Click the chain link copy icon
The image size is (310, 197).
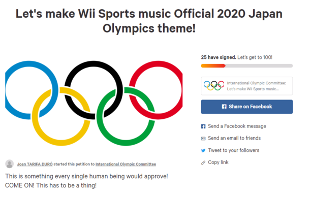click(203, 162)
